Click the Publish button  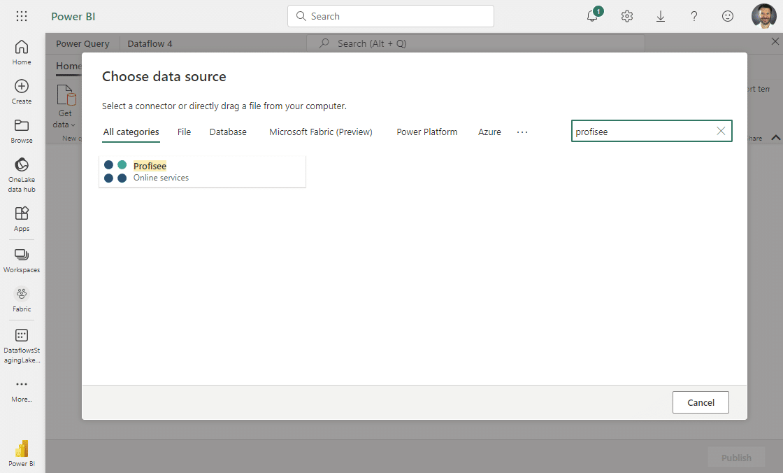(736, 458)
